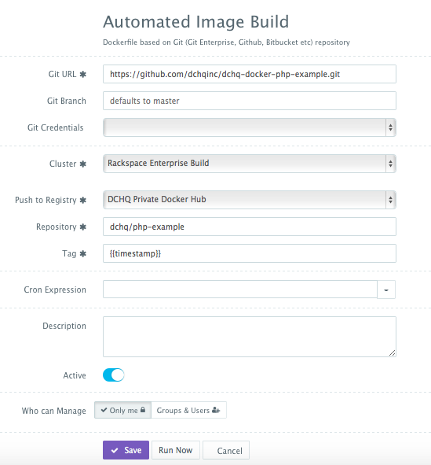The height and width of the screenshot is (465, 431).
Task: Click the Run Now button
Action: tap(176, 450)
